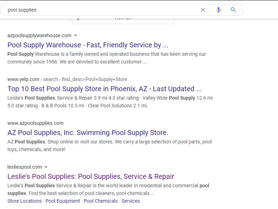Click the www.yelp.com breadcrumb URL
The width and height of the screenshot is (278, 209).
click(67, 79)
